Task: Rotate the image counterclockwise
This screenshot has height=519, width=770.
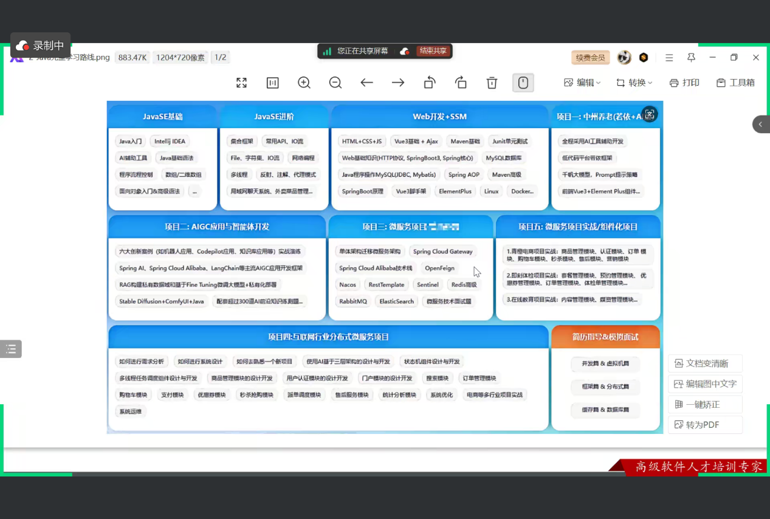Action: pos(430,83)
